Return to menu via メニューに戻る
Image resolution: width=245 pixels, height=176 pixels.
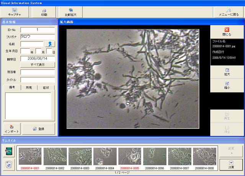(x=228, y=12)
